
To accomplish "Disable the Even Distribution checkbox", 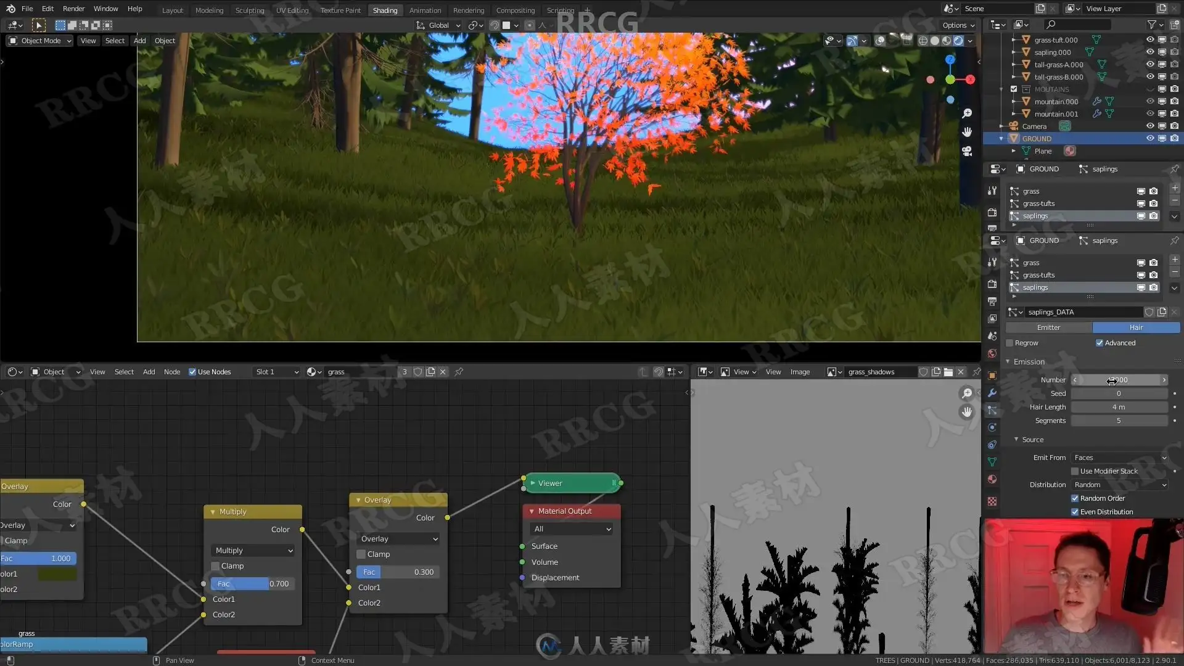I will (1075, 512).
